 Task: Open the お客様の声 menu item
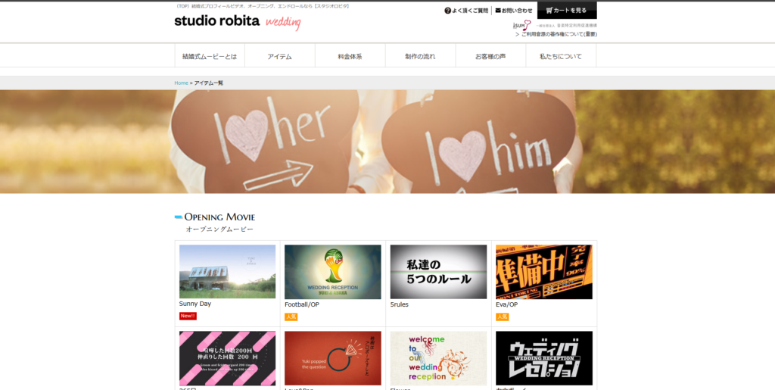coord(490,56)
